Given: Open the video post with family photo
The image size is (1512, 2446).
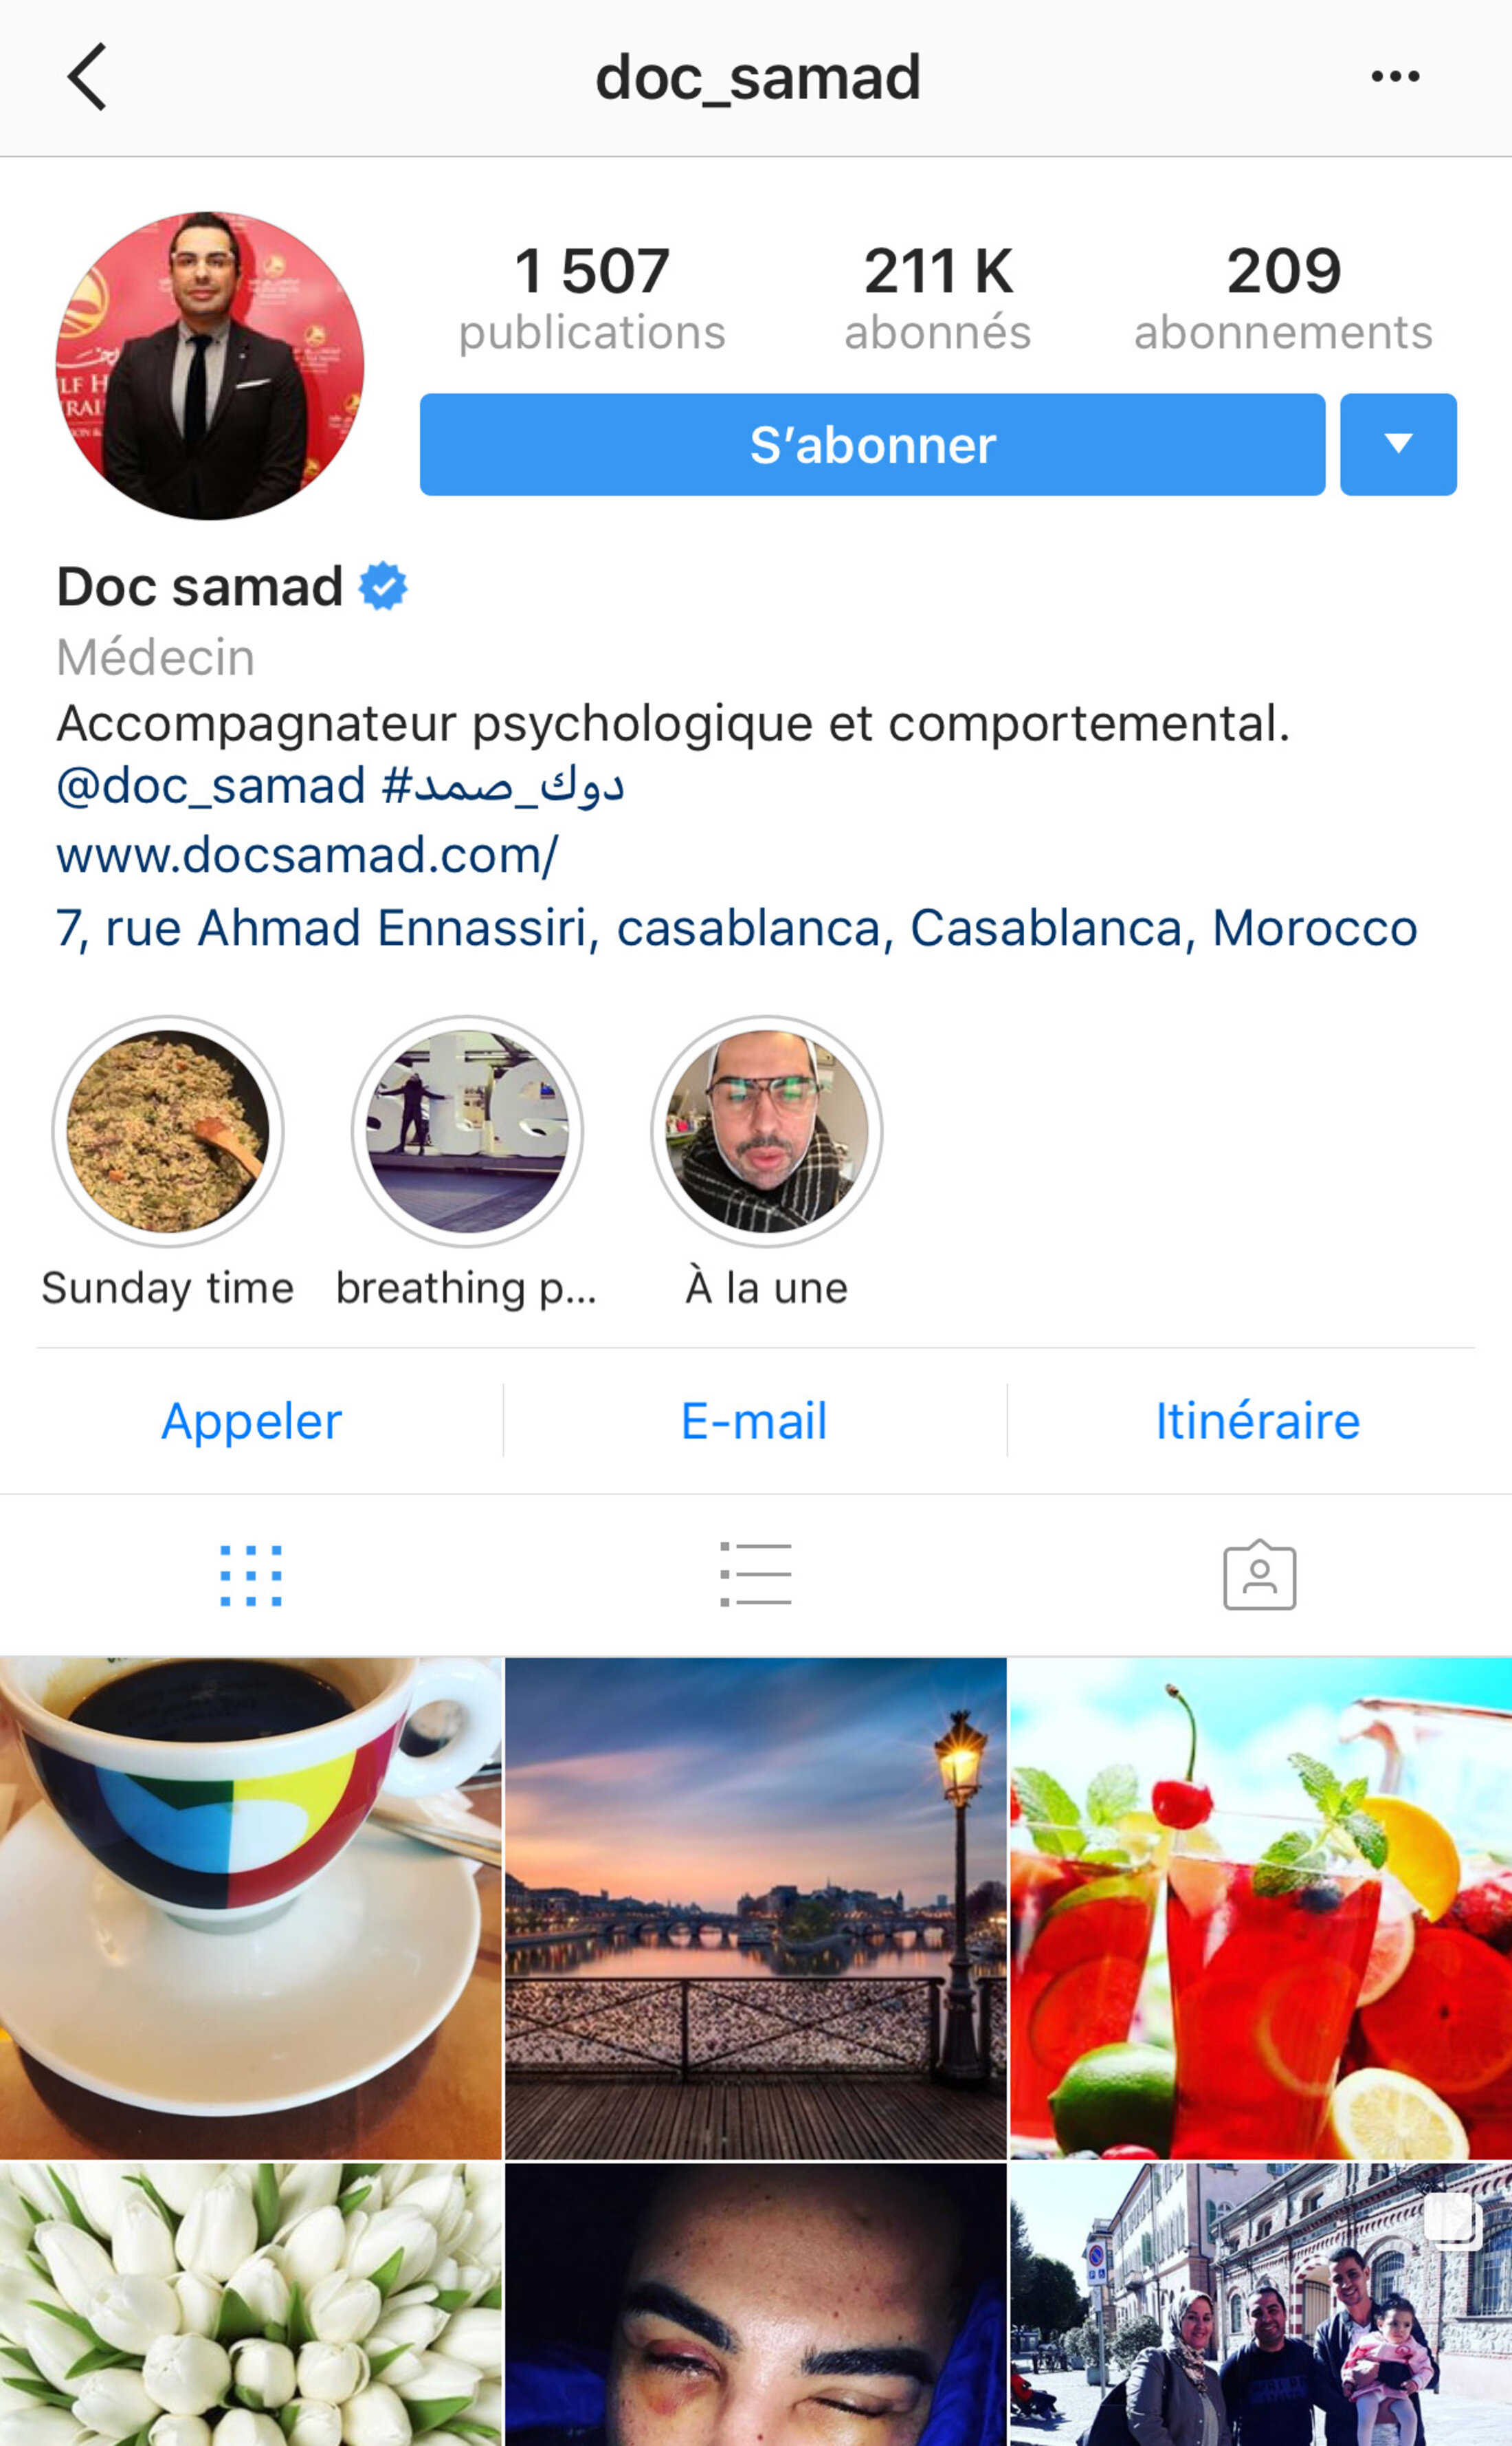Looking at the screenshot, I should (x=1261, y=2305).
